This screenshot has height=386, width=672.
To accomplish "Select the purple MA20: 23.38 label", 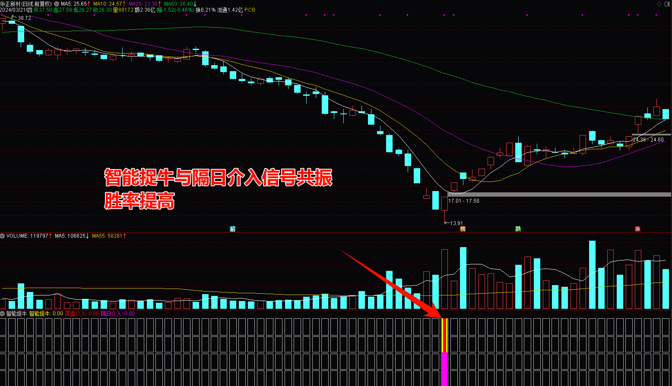I will (143, 4).
